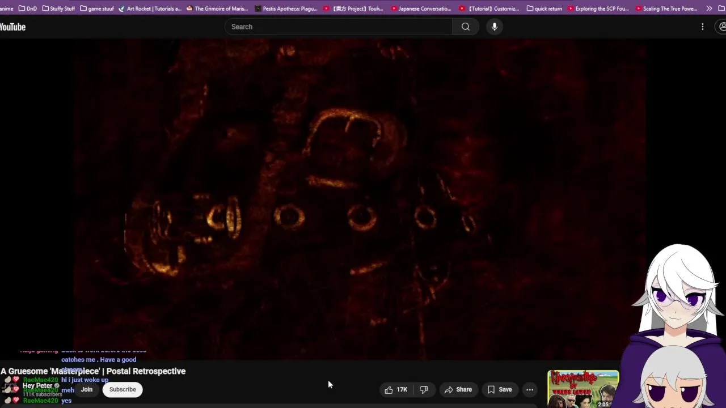The image size is (726, 408).
Task: Open the DnD bookmarks folder
Action: [27, 8]
